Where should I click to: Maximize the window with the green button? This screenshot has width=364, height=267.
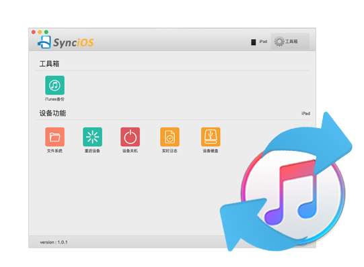tap(46, 32)
